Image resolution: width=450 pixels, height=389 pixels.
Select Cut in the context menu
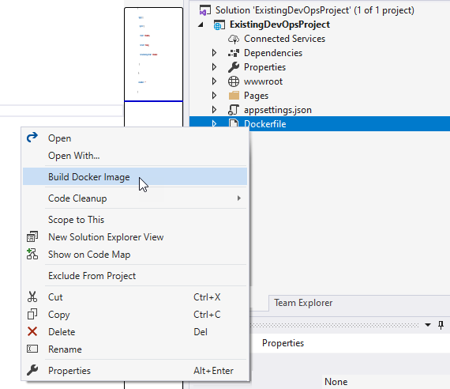135,297
